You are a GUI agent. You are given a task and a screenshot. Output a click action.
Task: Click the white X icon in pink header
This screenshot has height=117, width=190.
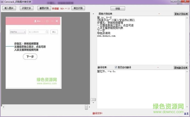pos(57,21)
